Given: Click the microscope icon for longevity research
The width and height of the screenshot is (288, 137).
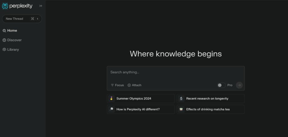Looking at the screenshot, I should pyautogui.click(x=181, y=98).
